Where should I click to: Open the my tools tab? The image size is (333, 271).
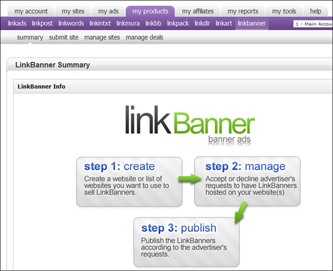[284, 11]
